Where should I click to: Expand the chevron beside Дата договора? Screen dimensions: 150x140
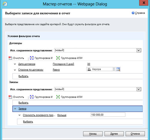tap(15, 64)
